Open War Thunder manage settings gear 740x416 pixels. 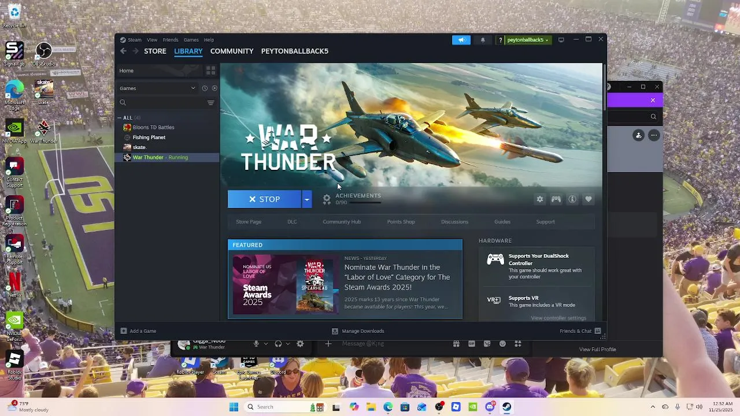click(x=540, y=199)
